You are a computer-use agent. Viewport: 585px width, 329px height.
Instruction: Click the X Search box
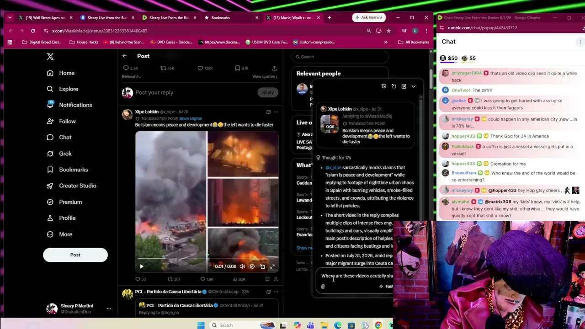point(340,57)
